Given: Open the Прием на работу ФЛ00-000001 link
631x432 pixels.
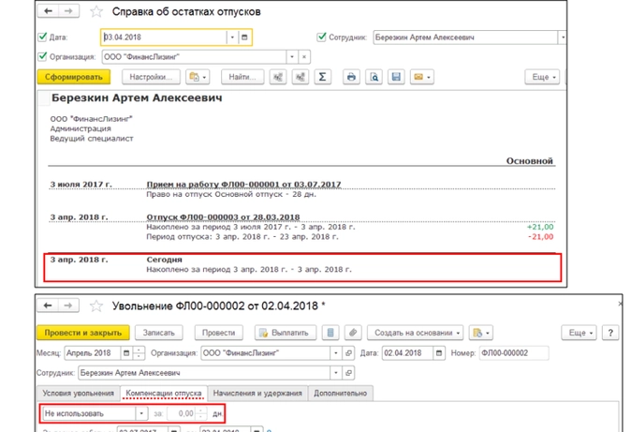Looking at the screenshot, I should (x=243, y=185).
